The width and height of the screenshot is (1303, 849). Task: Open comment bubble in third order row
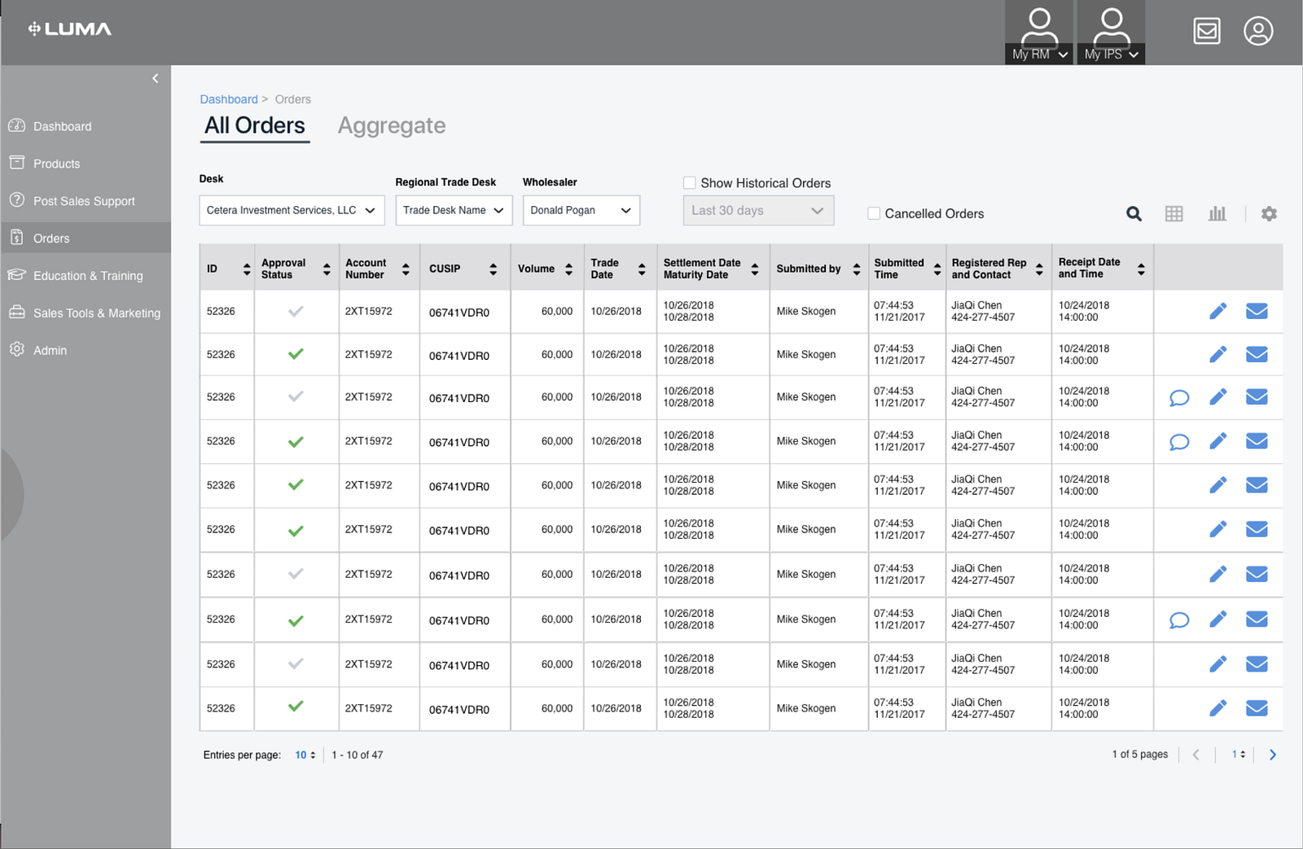tap(1178, 398)
